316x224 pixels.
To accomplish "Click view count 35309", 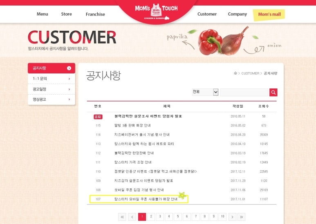I will tap(264, 135).
